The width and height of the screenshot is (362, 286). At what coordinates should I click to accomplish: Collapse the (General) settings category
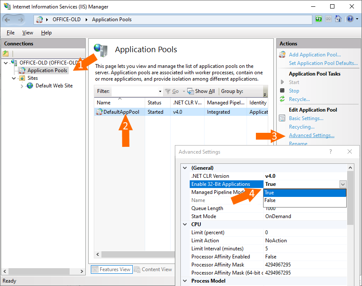(x=185, y=168)
